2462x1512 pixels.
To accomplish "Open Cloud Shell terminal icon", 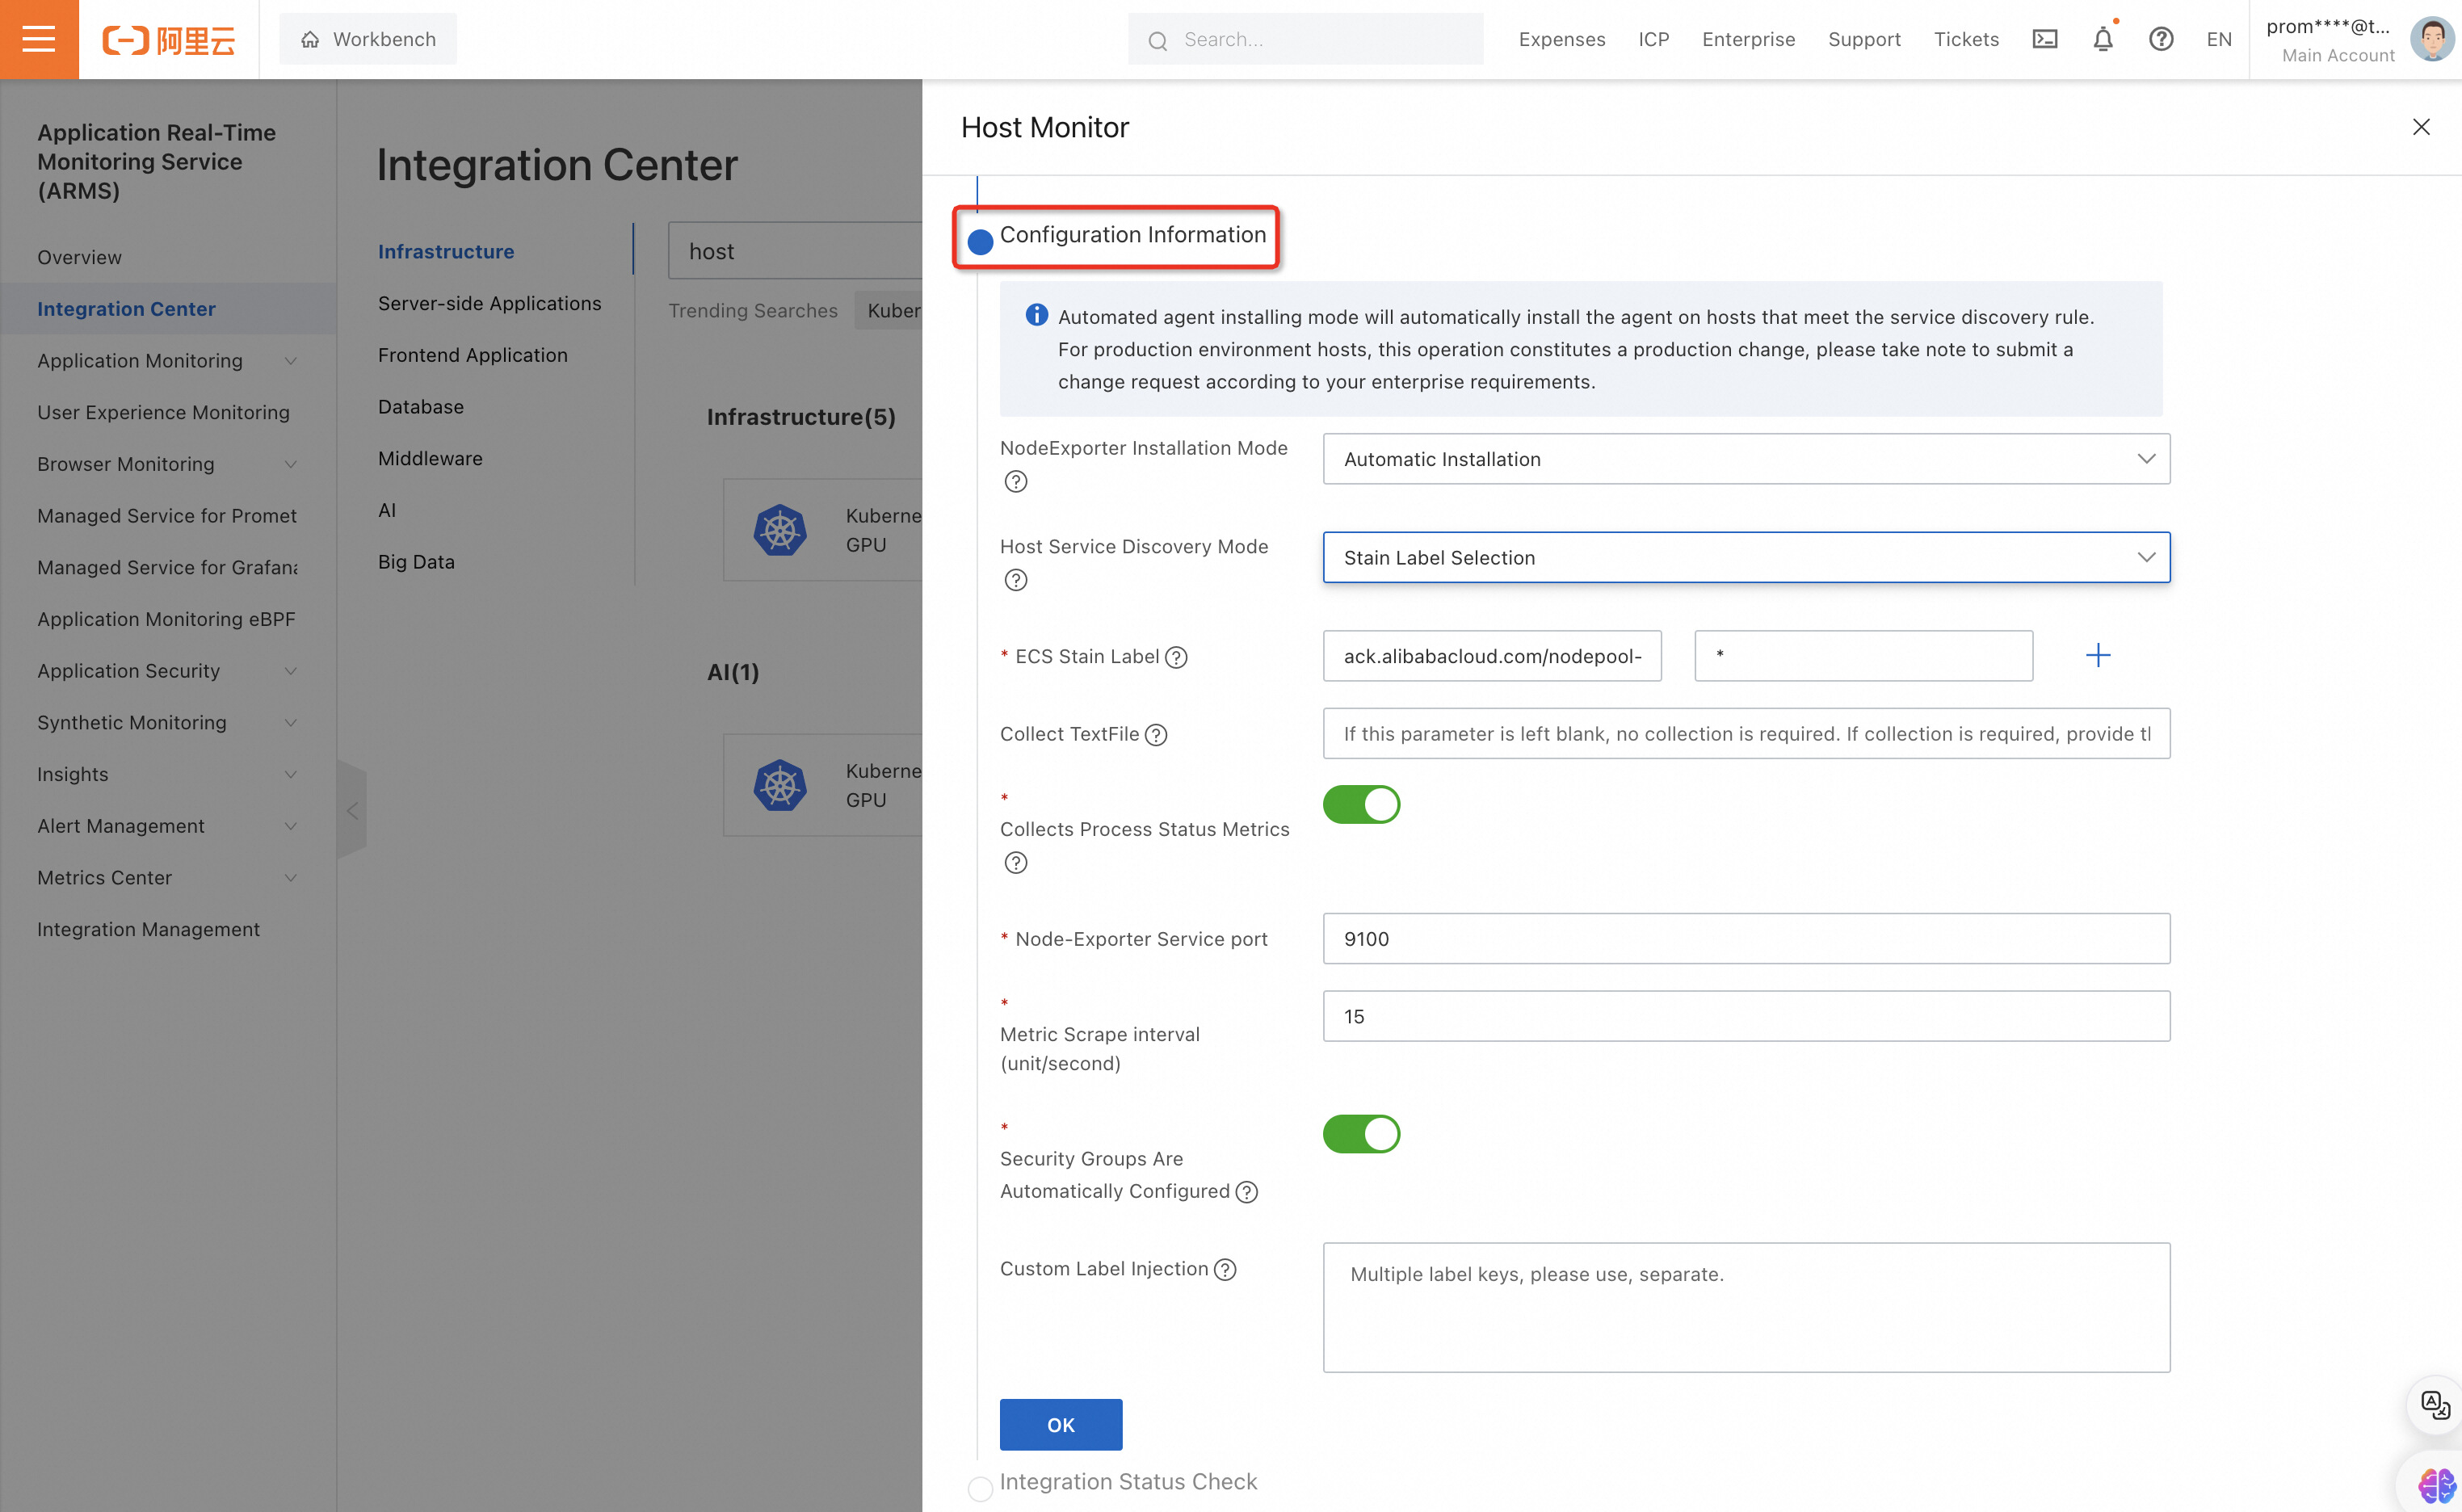I will pyautogui.click(x=2045, y=39).
